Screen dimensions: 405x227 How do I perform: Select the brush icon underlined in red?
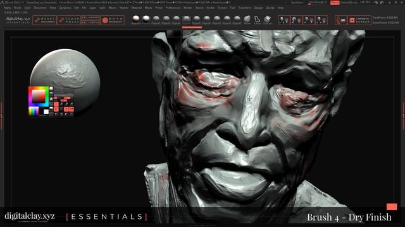186,20
